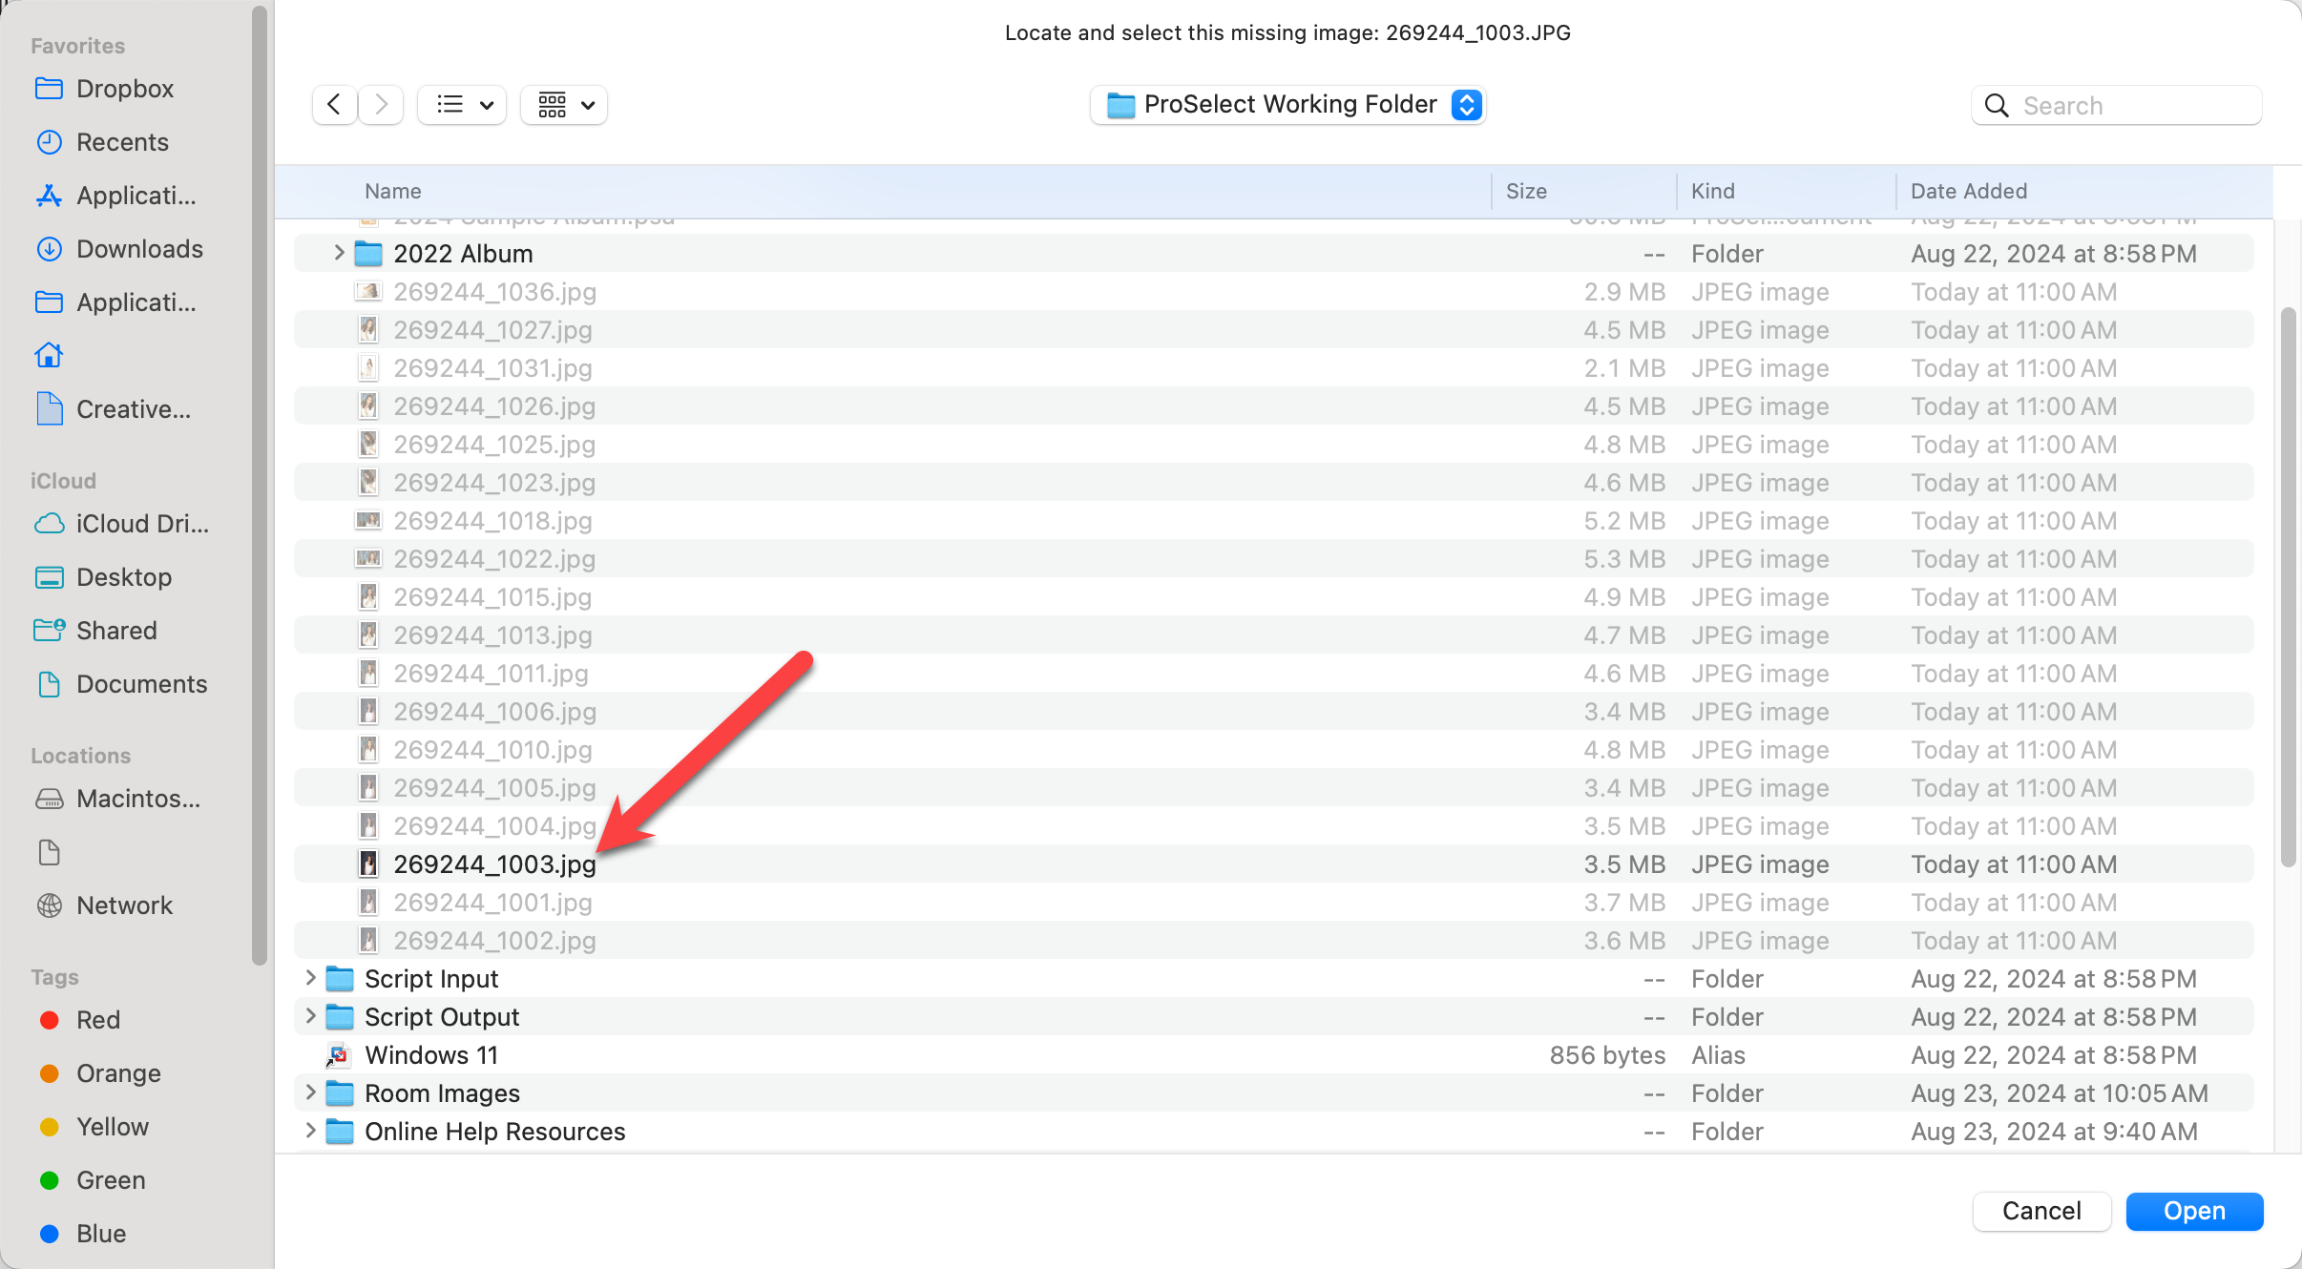Click the Cancel button

tap(2040, 1211)
